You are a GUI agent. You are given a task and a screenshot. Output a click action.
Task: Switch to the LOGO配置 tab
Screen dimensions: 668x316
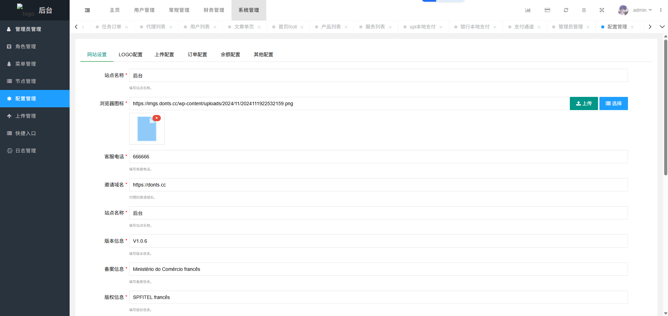point(131,55)
